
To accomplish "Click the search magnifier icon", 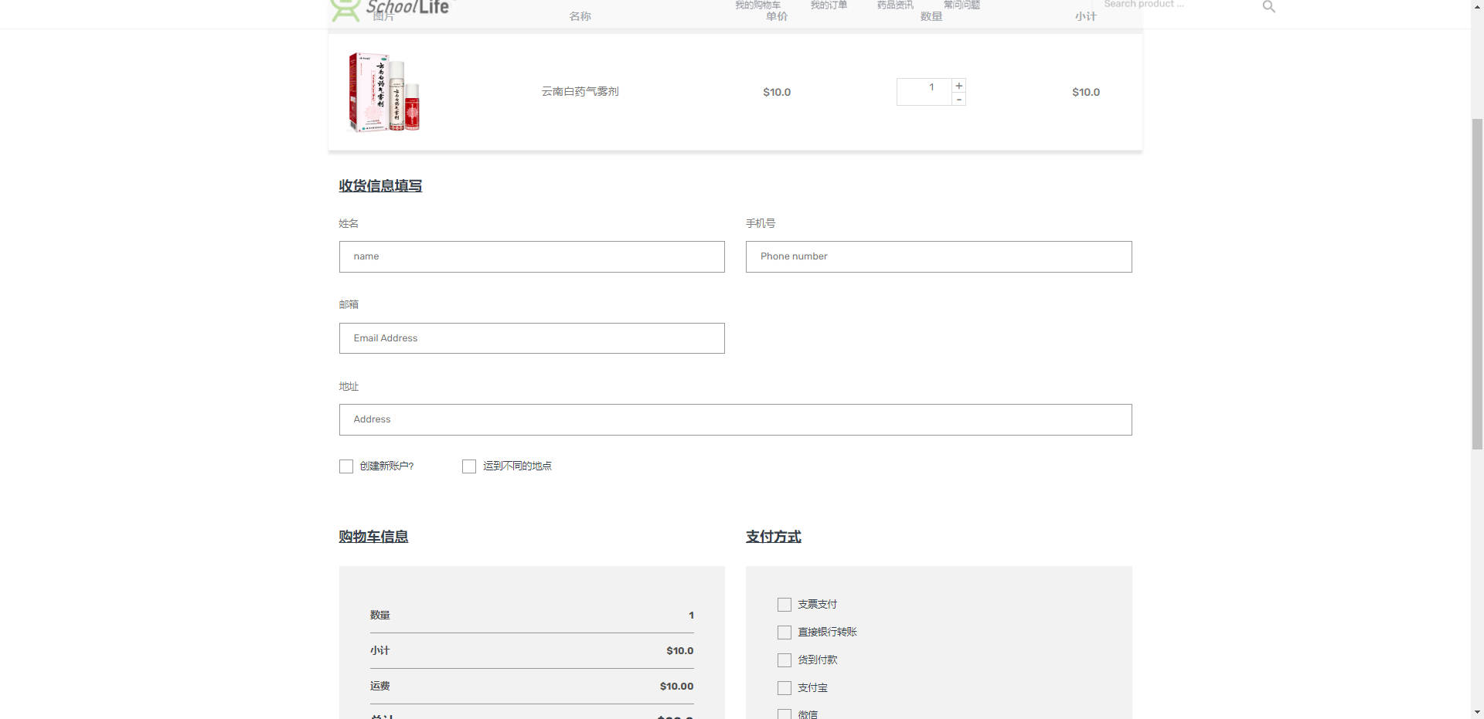I will pyautogui.click(x=1268, y=6).
